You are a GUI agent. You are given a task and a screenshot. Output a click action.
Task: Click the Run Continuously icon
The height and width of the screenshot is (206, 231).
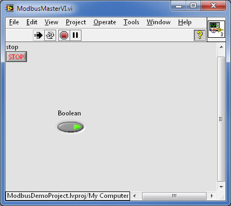pos(50,36)
